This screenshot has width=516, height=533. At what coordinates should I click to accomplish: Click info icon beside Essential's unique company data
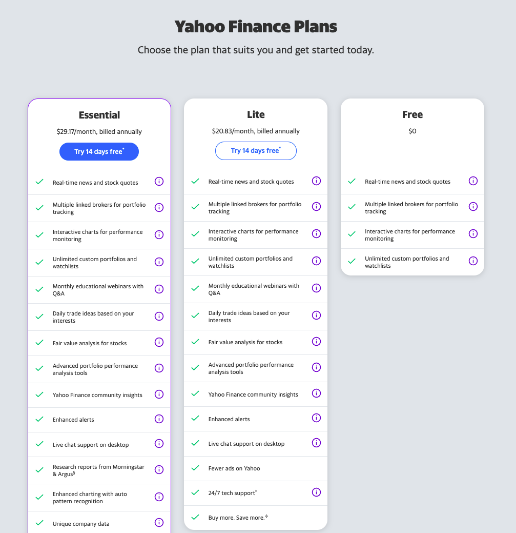159,522
